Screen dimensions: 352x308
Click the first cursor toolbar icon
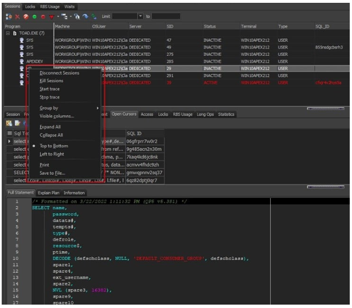coord(9,123)
